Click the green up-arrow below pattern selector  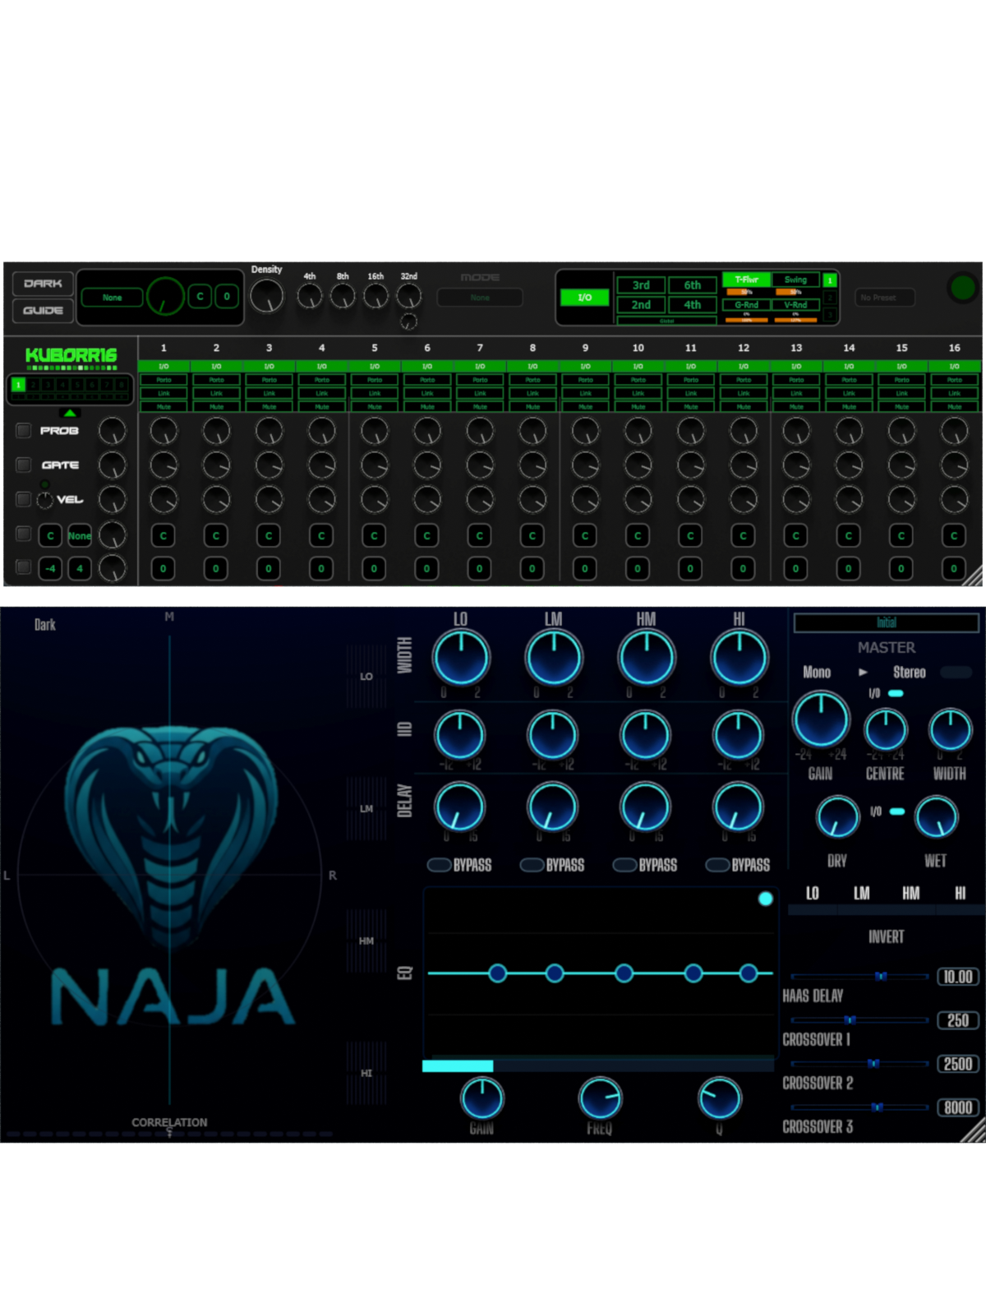[70, 413]
